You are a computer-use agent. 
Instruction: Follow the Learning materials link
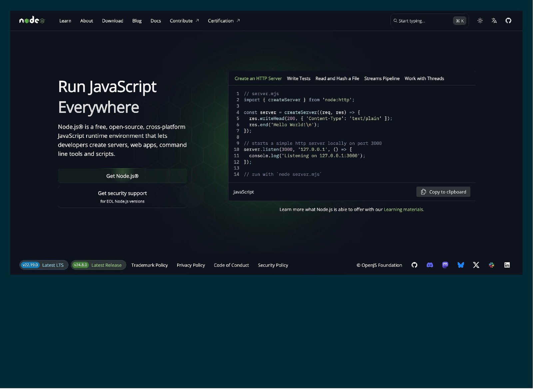coord(403,210)
